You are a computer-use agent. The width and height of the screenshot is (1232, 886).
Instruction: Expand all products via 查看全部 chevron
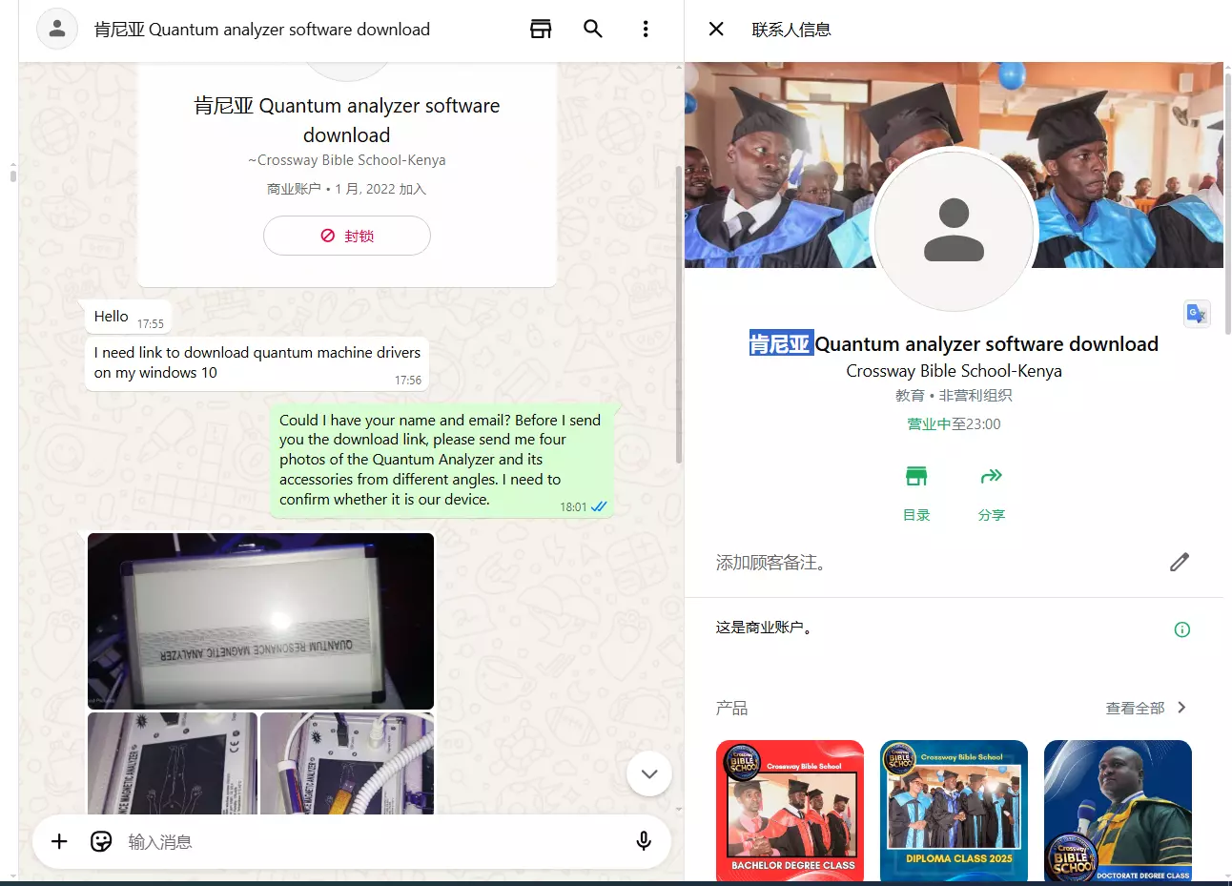(1181, 708)
